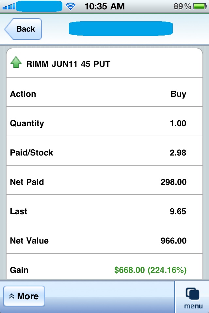Screen dimensions: 209x313
Task: Select the Action row label
Action: point(23,94)
